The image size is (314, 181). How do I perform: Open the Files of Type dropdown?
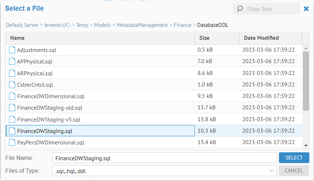pos(271,171)
